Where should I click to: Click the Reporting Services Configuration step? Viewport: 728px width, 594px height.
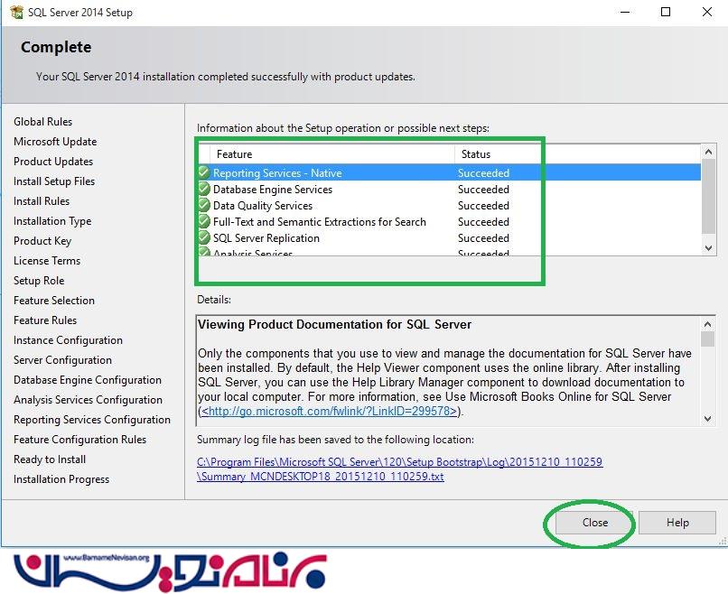pos(92,420)
